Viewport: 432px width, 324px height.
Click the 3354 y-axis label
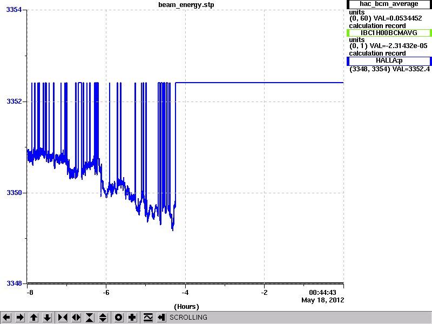pos(14,10)
